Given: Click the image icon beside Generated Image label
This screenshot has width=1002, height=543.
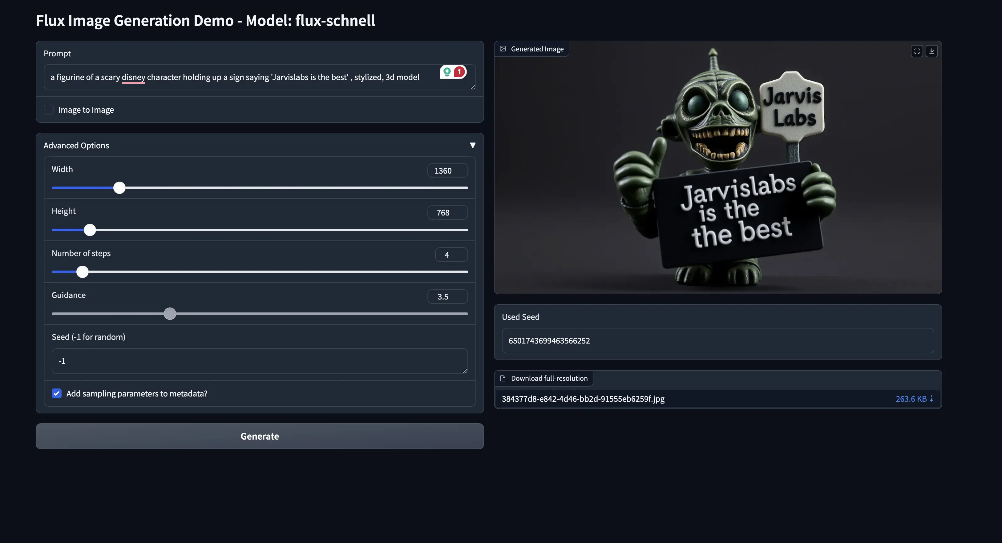Looking at the screenshot, I should click(503, 49).
